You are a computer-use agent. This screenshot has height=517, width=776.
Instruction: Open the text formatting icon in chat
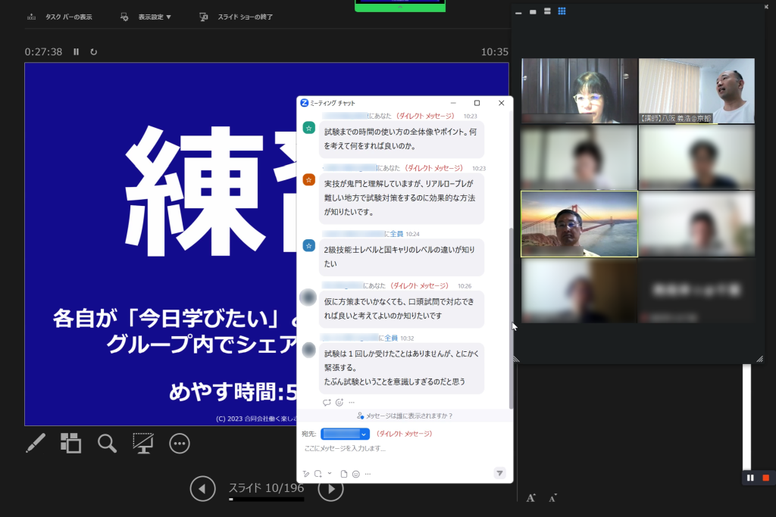click(x=306, y=474)
